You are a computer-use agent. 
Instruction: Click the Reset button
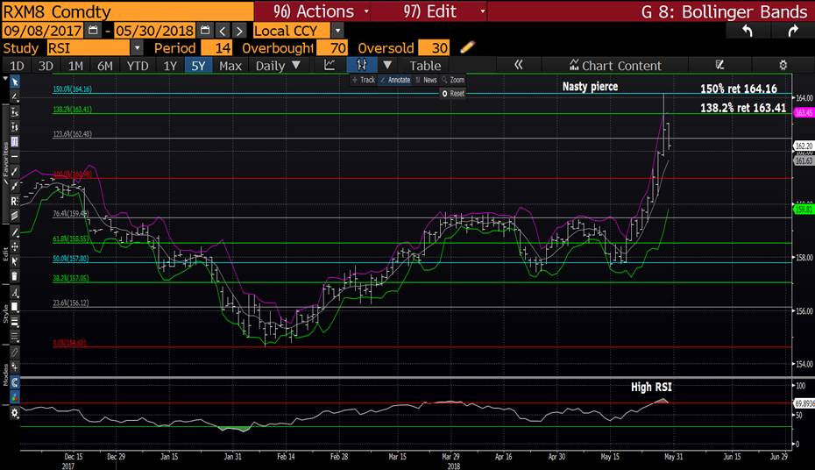coord(453,94)
